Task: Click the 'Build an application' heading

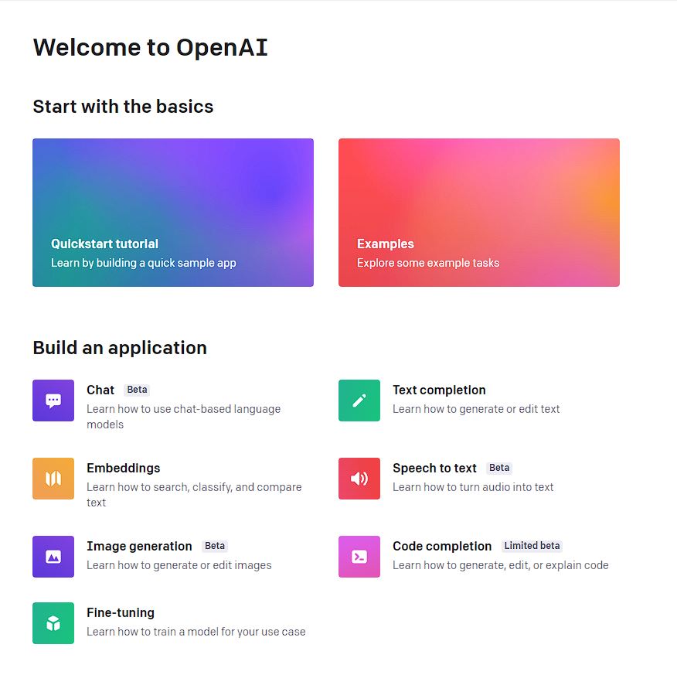Action: coord(120,348)
